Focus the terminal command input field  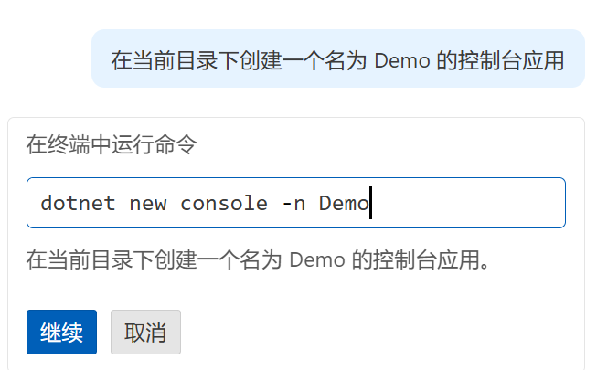[295, 203]
